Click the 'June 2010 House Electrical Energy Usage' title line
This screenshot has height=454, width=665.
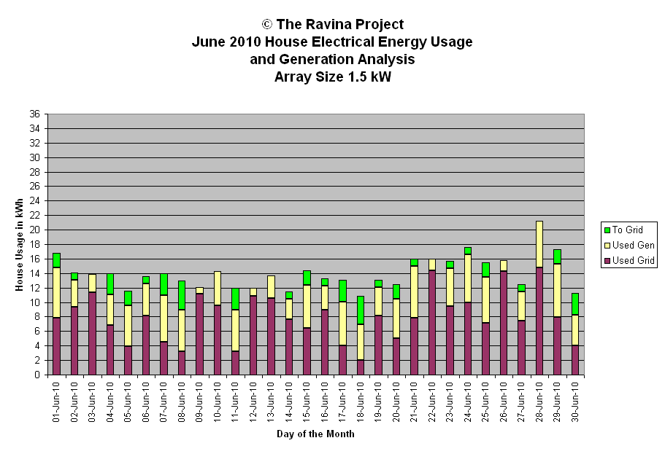point(332,42)
